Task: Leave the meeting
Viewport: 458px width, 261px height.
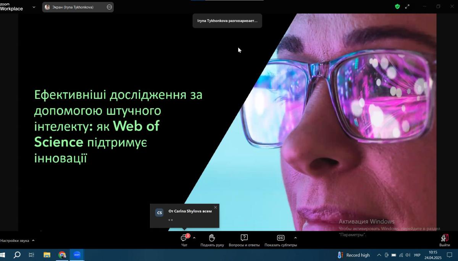Action: point(444,240)
